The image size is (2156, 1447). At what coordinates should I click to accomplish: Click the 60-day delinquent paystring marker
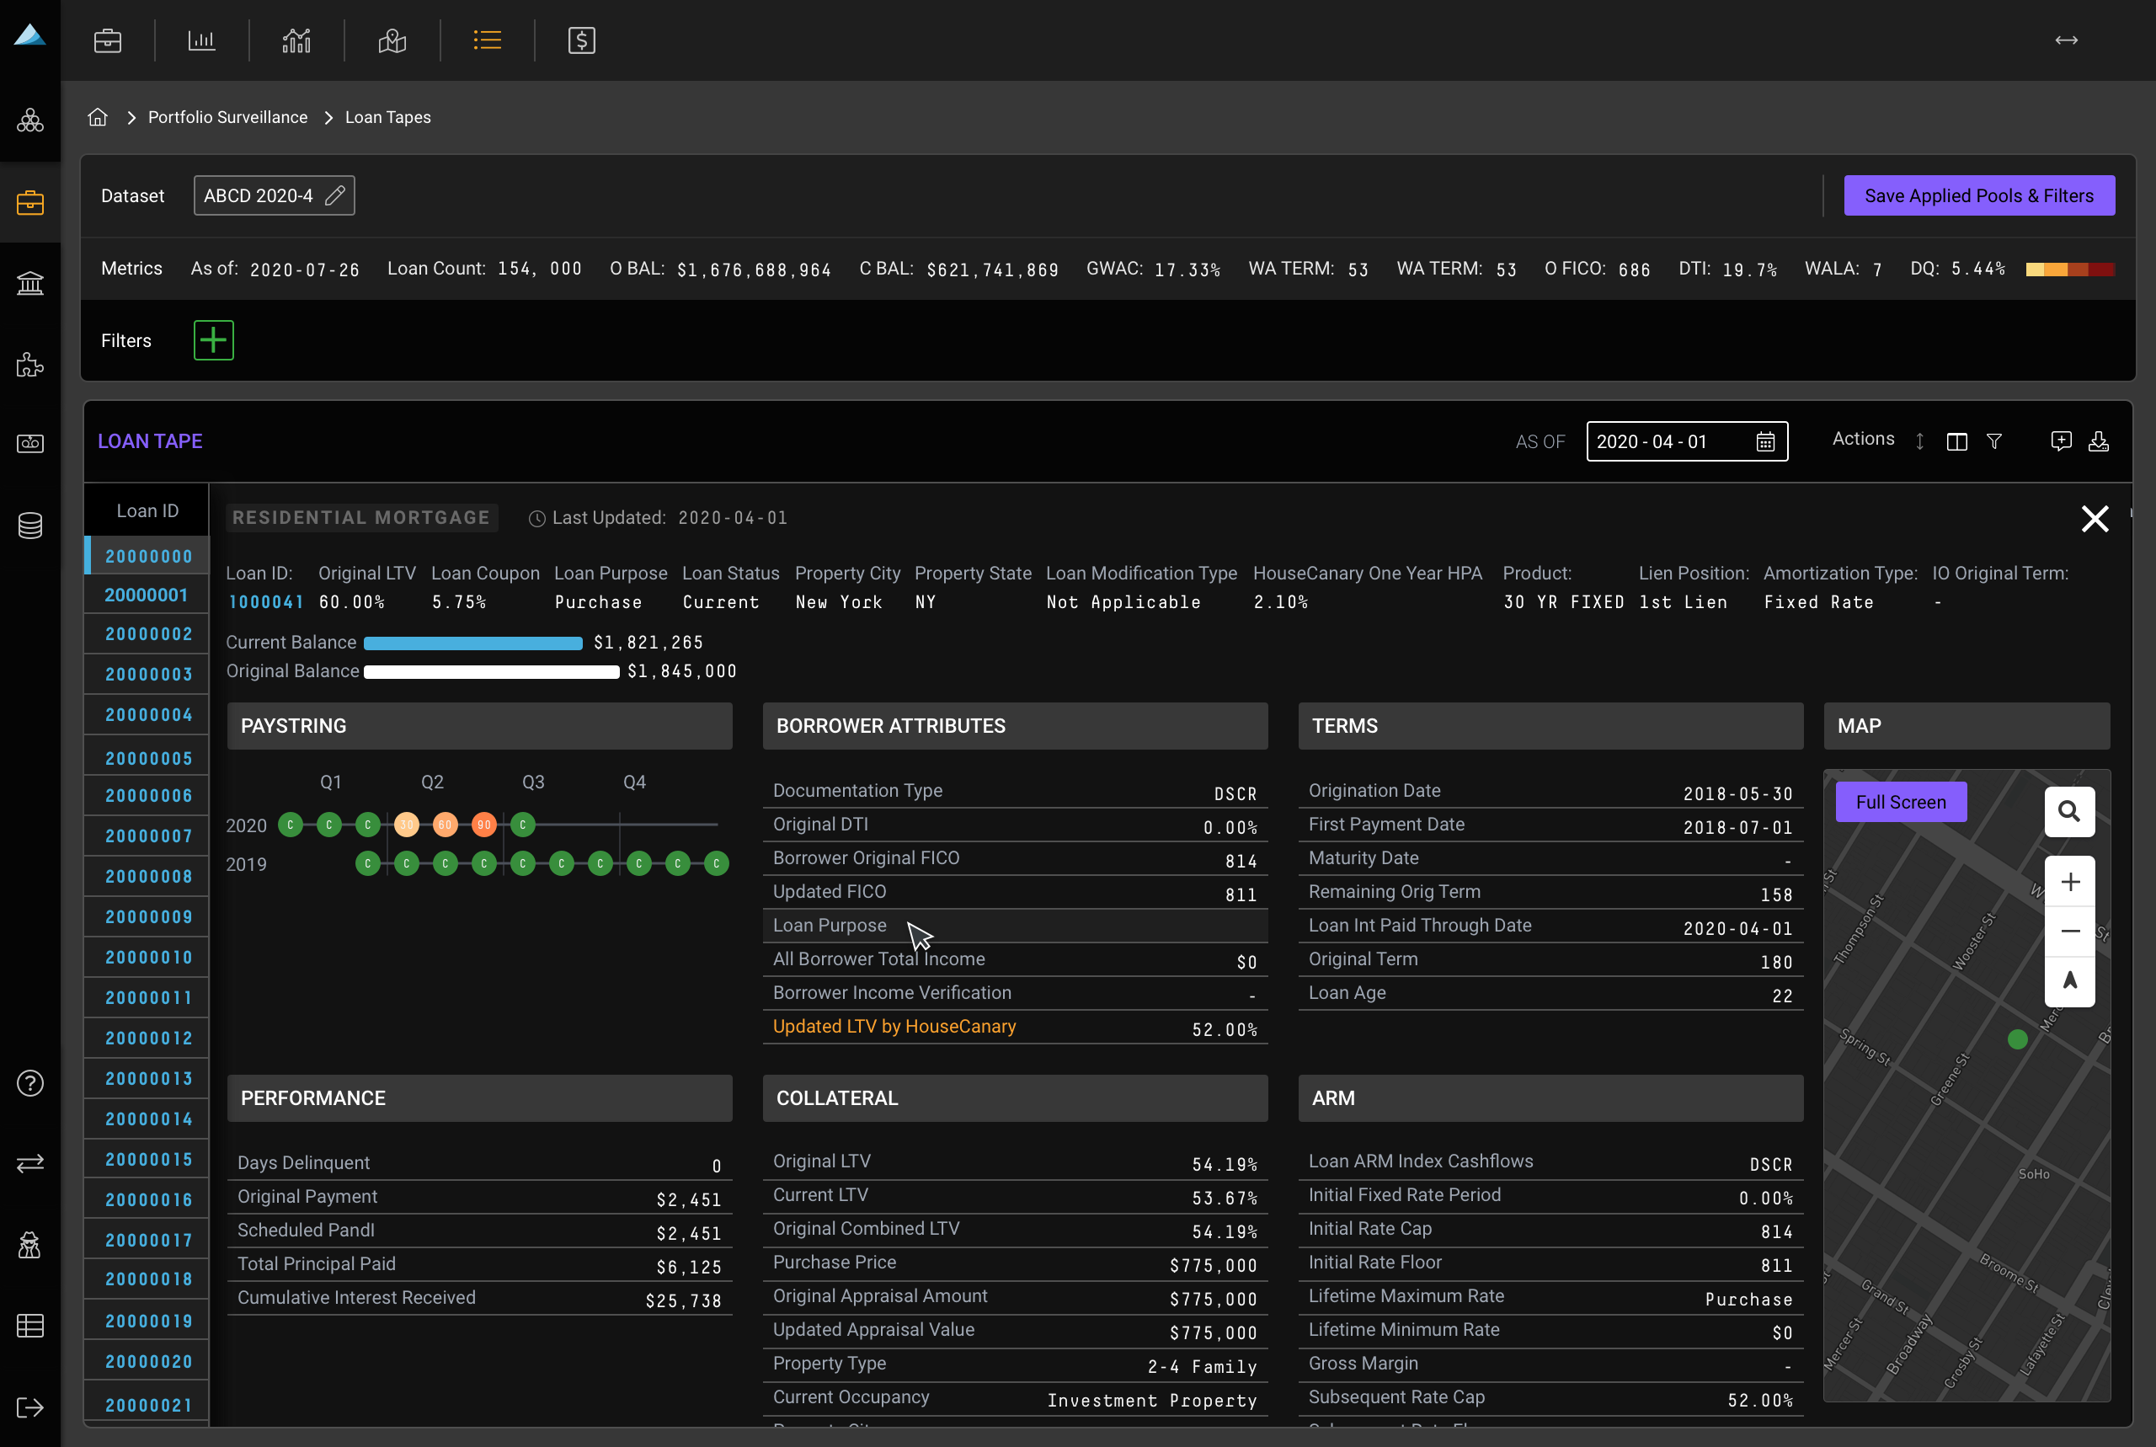pos(446,824)
